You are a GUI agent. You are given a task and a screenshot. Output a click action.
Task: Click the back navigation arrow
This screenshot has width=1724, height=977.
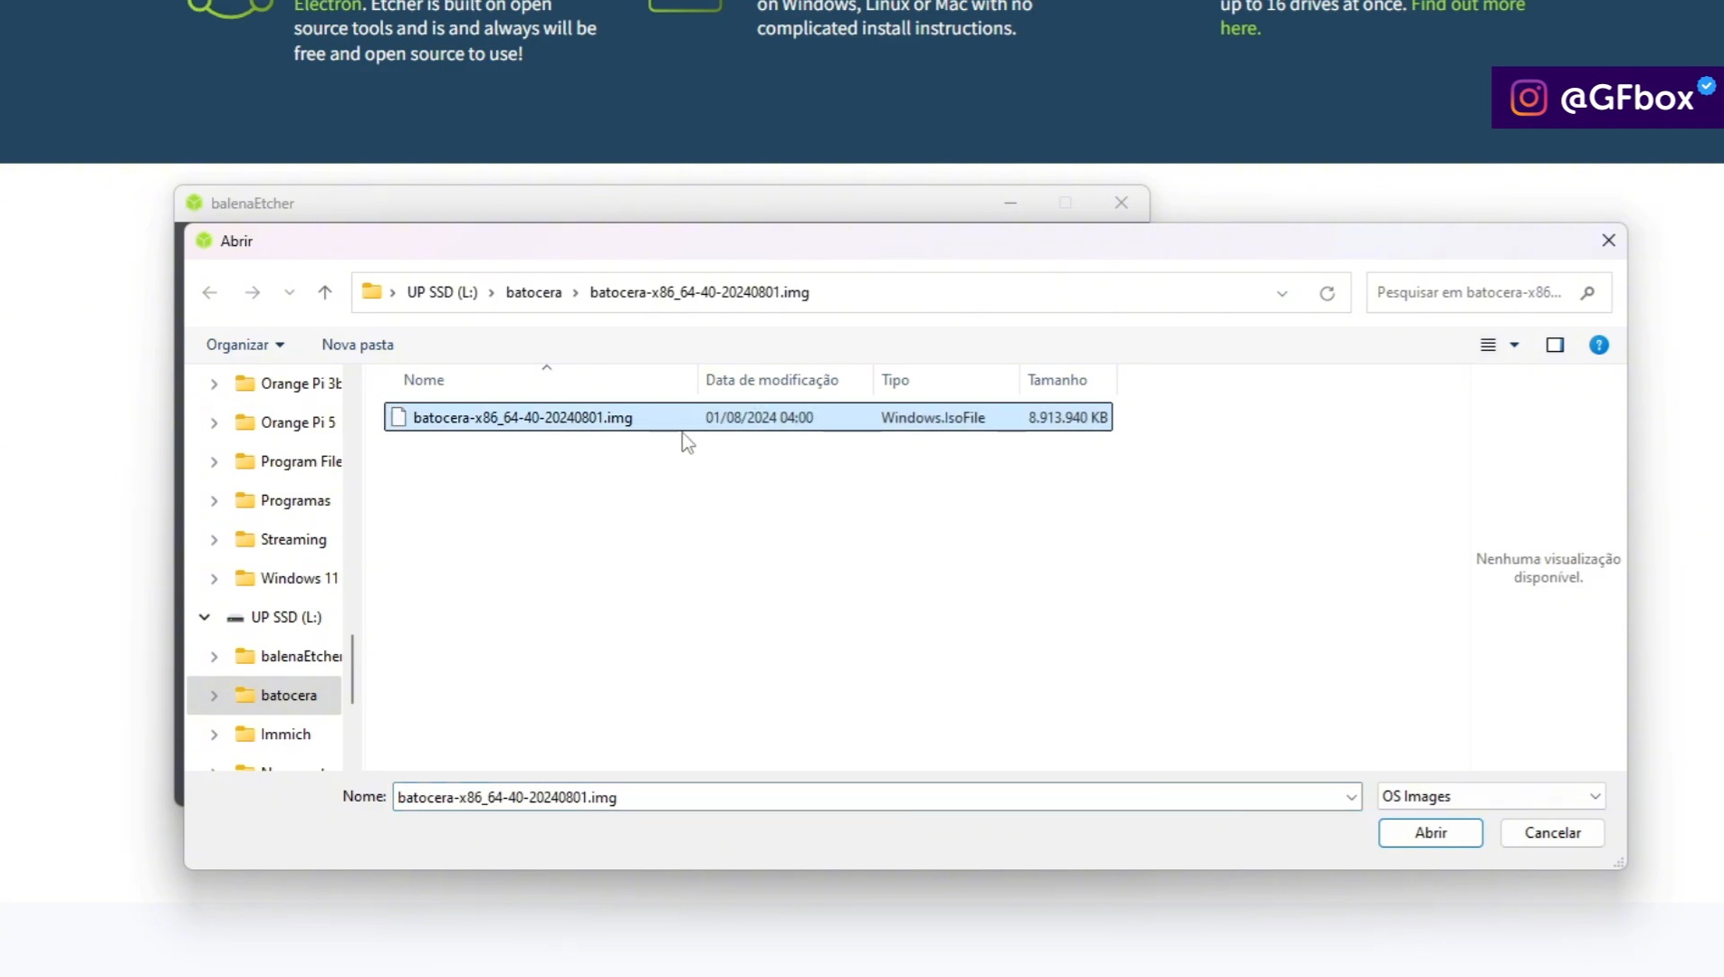pyautogui.click(x=209, y=292)
